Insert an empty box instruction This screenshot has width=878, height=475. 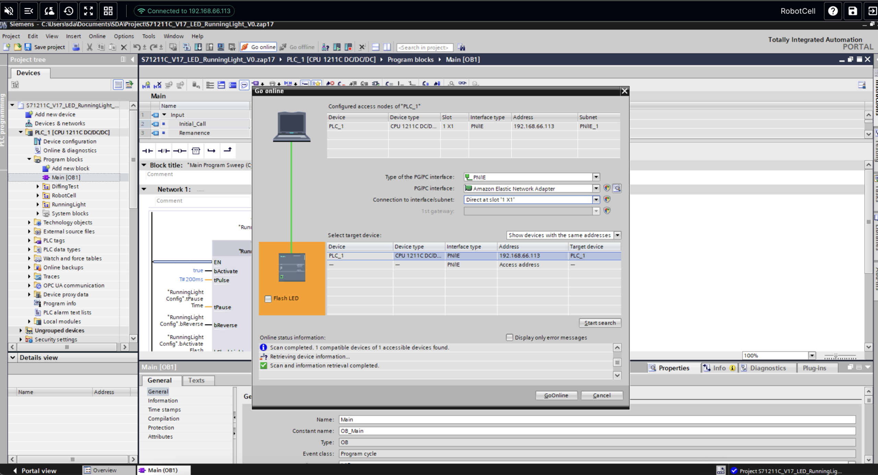196,151
